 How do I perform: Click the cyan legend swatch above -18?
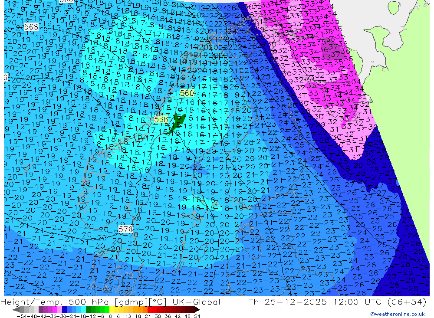(x=83, y=310)
